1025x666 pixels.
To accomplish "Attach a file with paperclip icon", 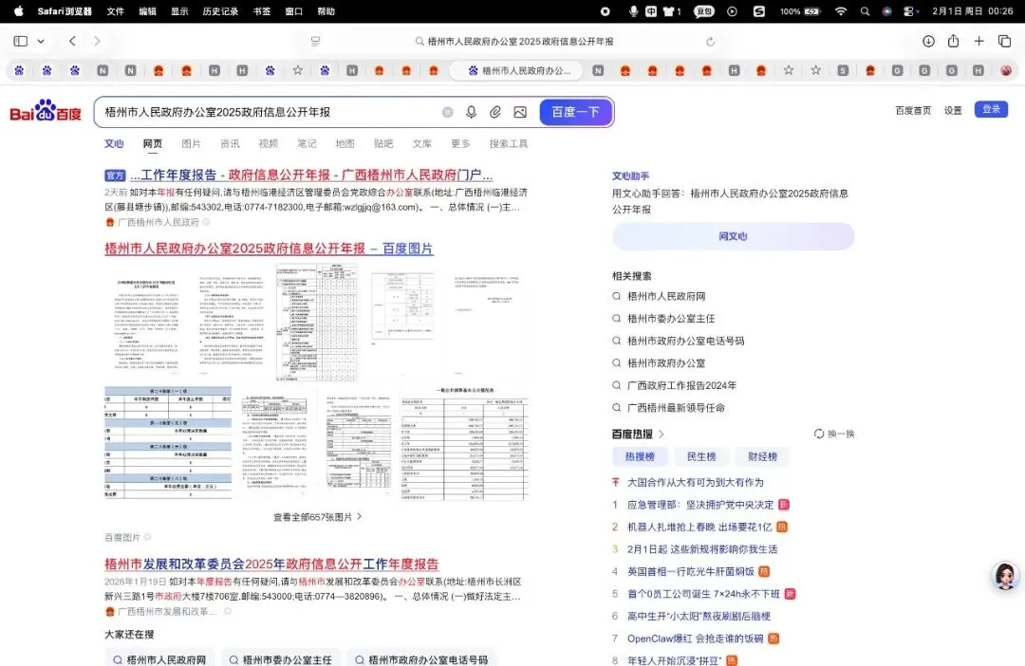I will (494, 112).
